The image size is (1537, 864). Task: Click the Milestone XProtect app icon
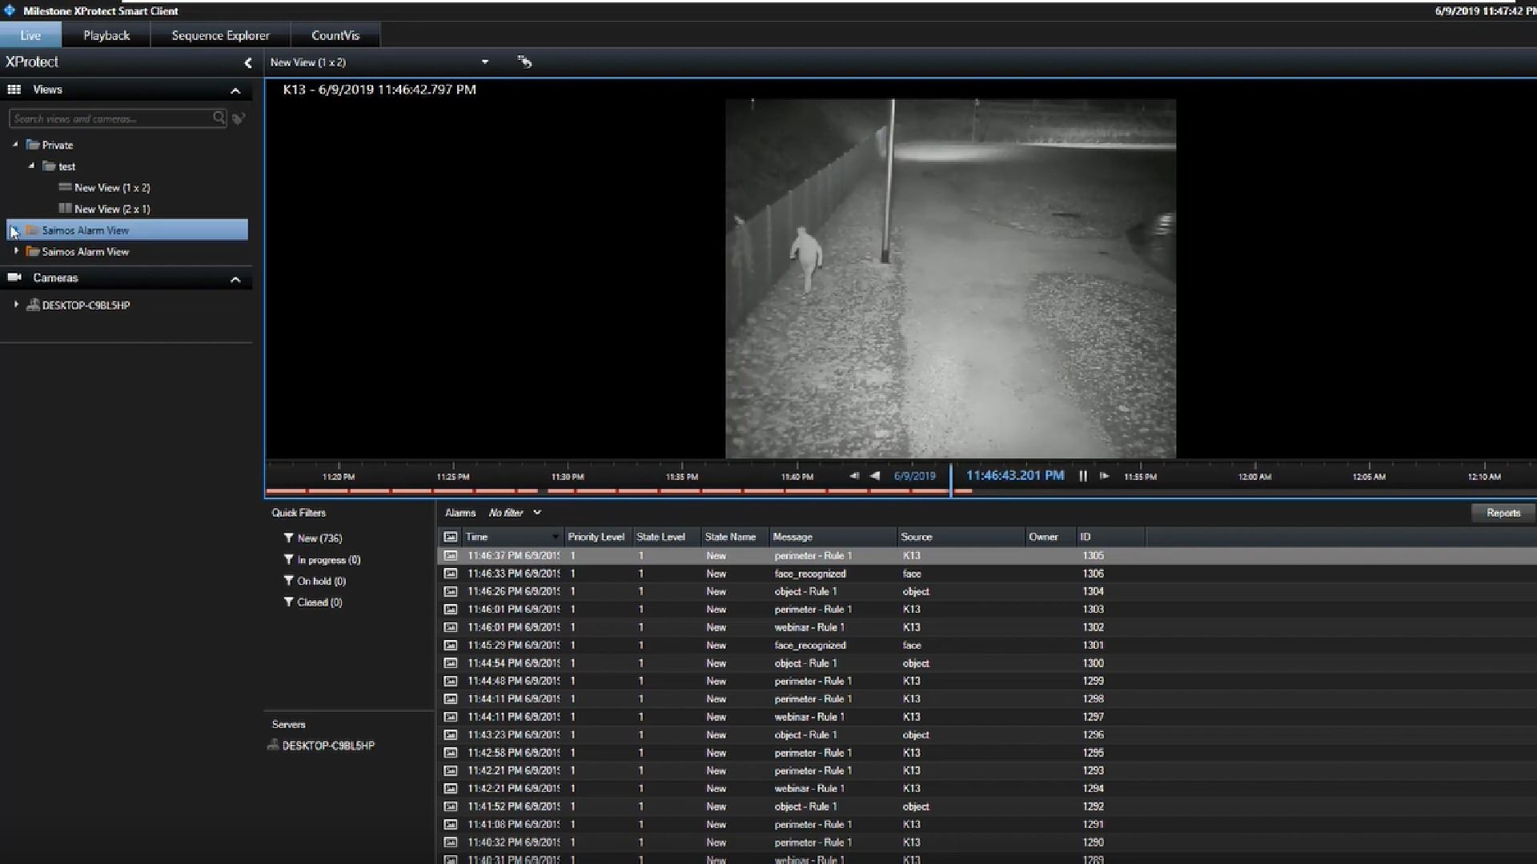pos(10,10)
